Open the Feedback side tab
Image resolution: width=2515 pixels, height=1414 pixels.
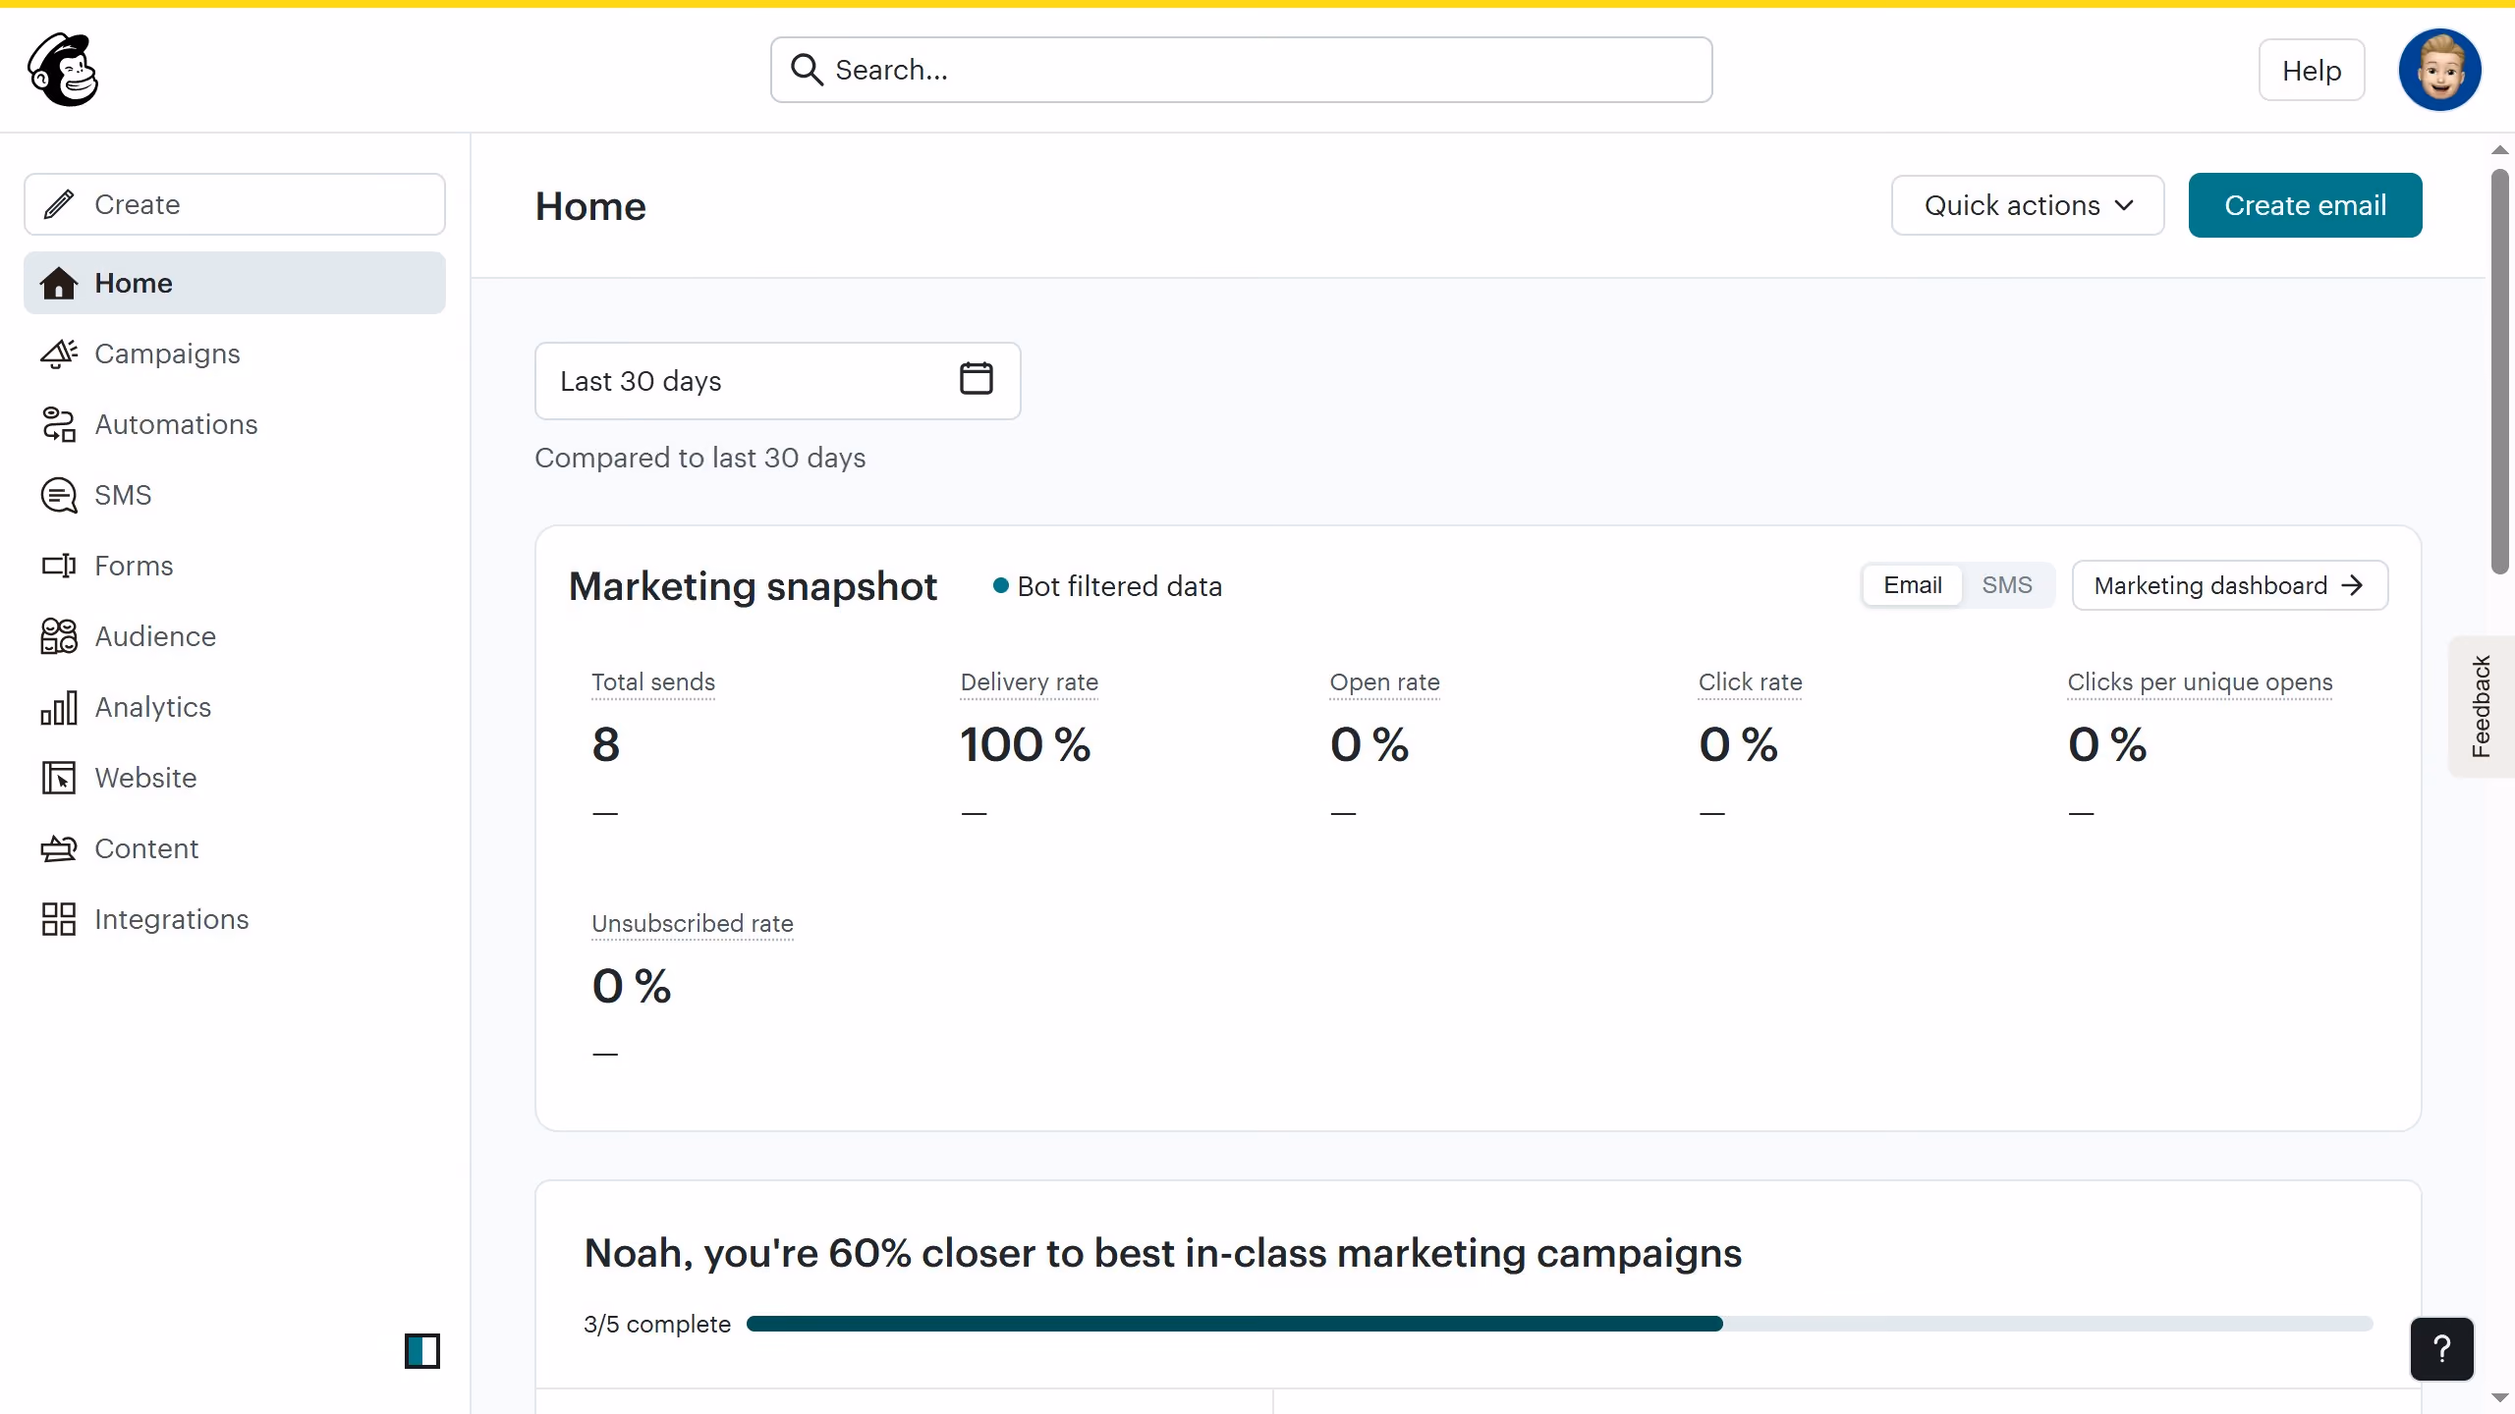2482,706
